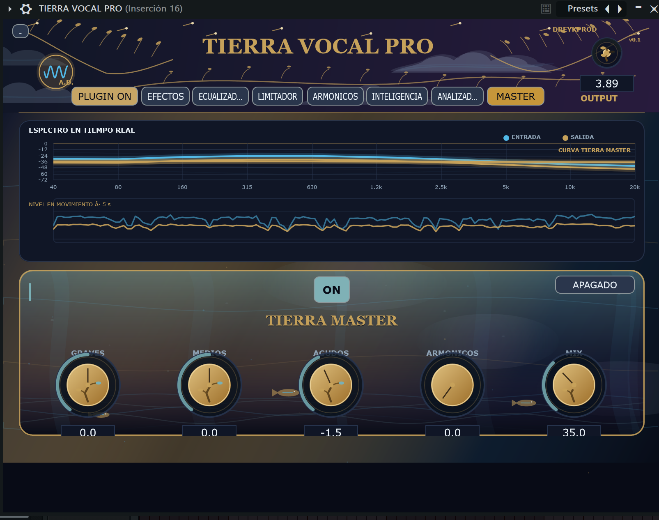Click the output gain knob icon
Image resolution: width=659 pixels, height=520 pixels.
tap(606, 53)
